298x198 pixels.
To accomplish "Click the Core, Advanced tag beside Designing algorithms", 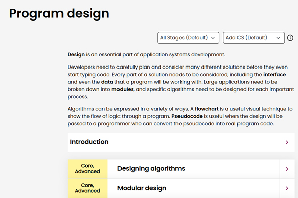I will tap(87, 169).
